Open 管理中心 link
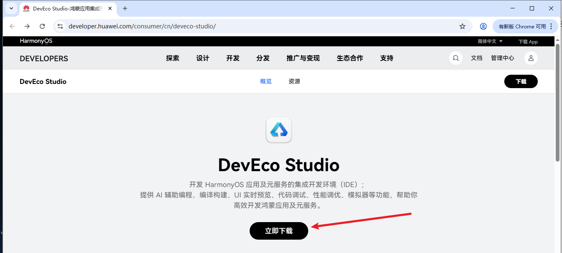 [503, 58]
